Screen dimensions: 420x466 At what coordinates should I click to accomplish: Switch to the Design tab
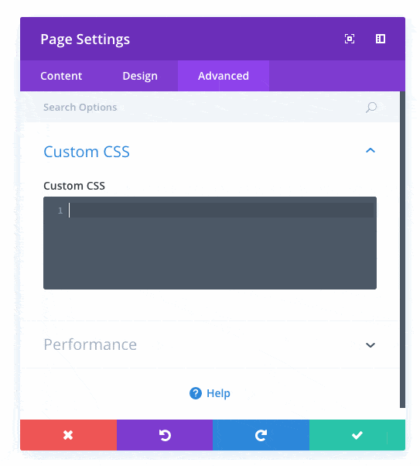tap(140, 76)
